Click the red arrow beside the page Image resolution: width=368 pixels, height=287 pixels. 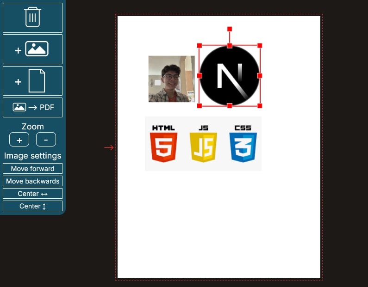109,147
